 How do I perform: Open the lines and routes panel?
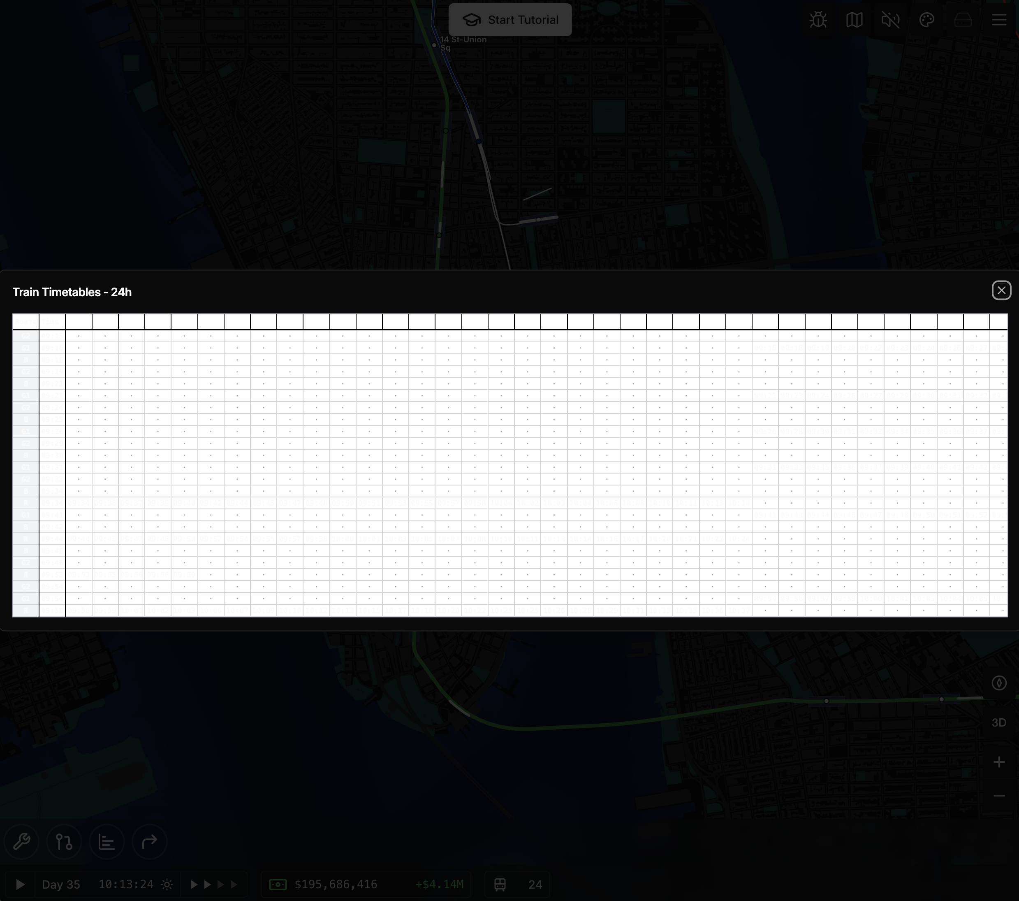[x=64, y=842]
